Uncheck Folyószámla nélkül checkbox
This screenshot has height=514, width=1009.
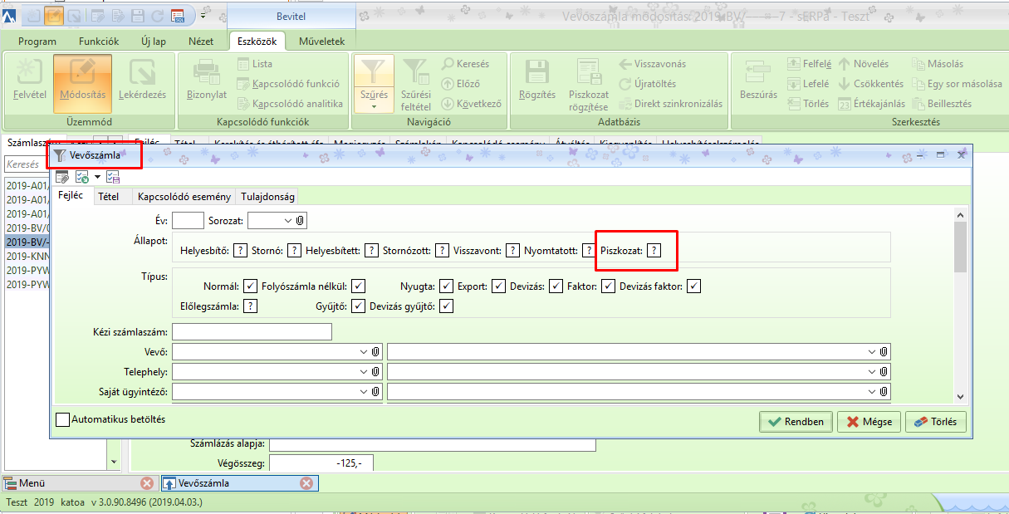pyautogui.click(x=358, y=286)
